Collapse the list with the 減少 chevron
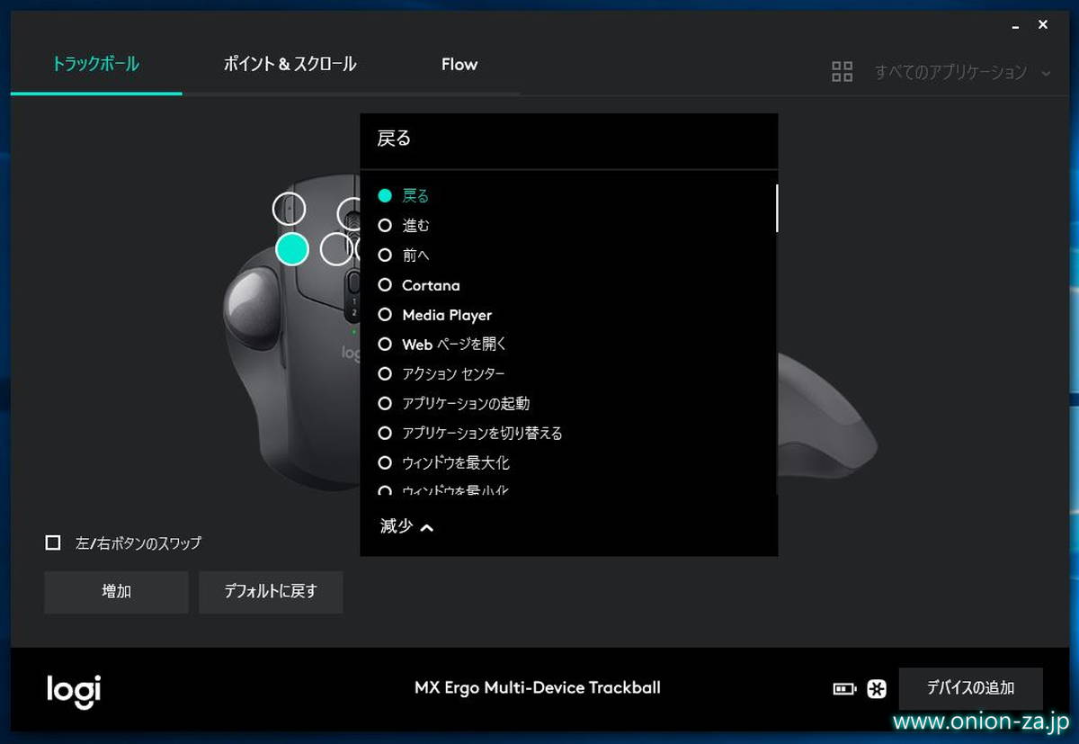 (x=407, y=527)
